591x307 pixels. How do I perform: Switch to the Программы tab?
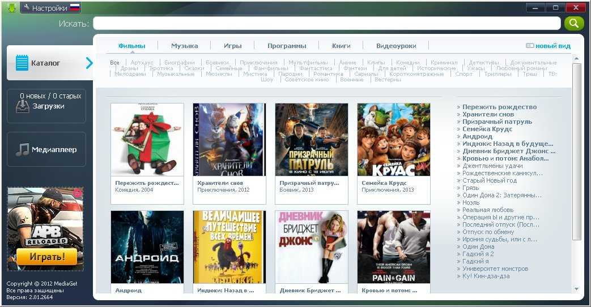coord(287,46)
